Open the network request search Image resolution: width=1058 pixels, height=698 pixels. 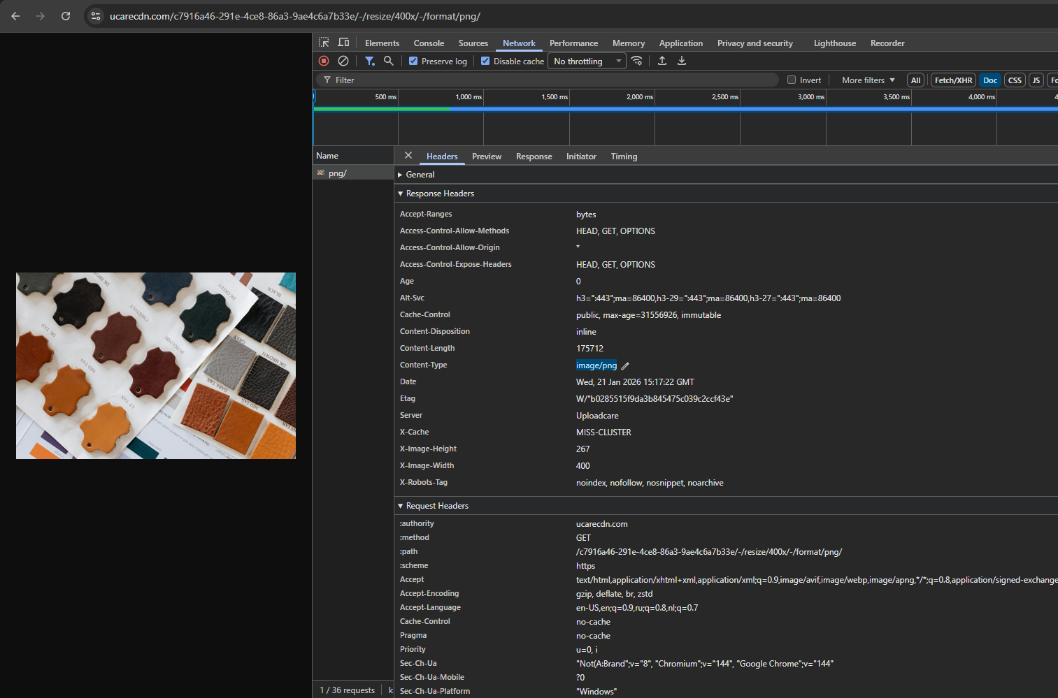coord(389,61)
